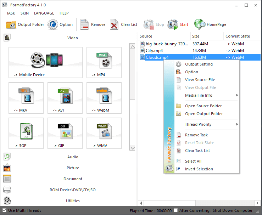This screenshot has width=262, height=215.
Task: Open the Option gear in the toolbar
Action: pos(53,24)
